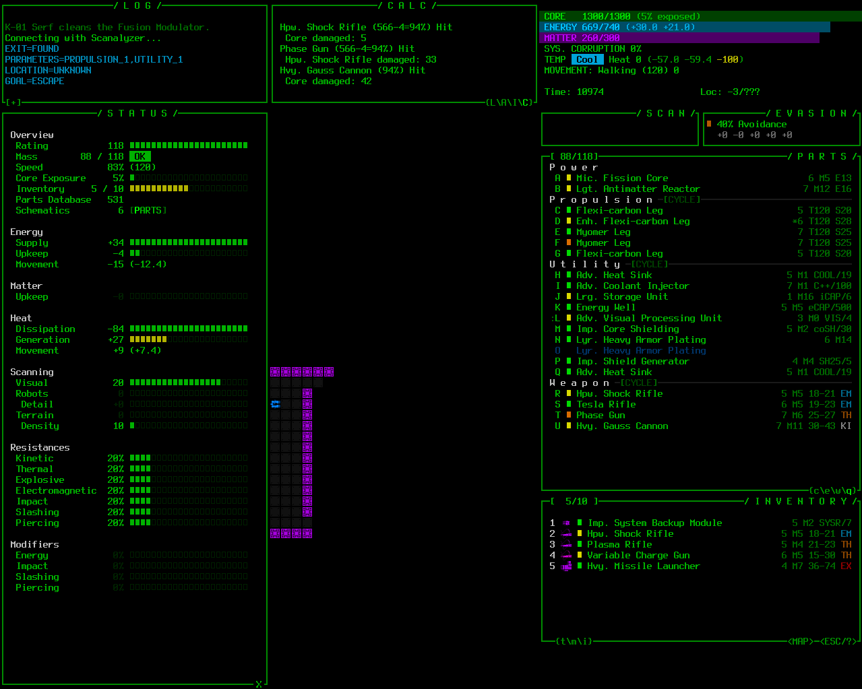Select inventory sort mode i
The image size is (862, 689).
[x=585, y=641]
